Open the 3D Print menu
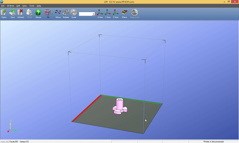The height and width of the screenshot is (143, 239). click(x=10, y=6)
